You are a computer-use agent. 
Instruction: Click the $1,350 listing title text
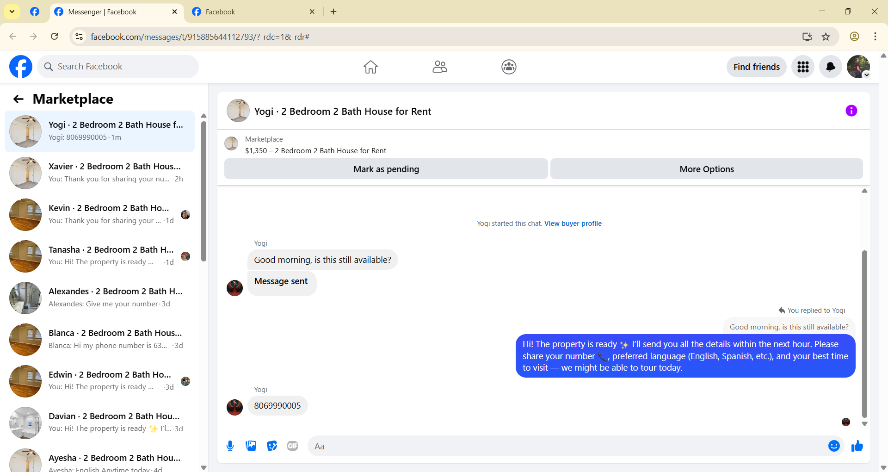pyautogui.click(x=315, y=151)
